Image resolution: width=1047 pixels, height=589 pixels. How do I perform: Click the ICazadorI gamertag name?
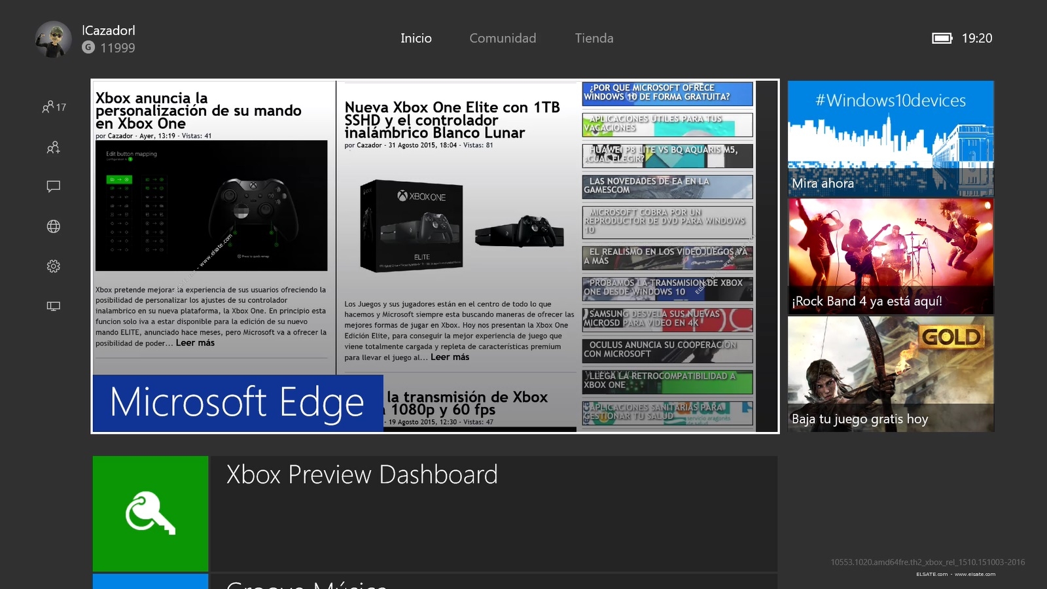point(109,30)
